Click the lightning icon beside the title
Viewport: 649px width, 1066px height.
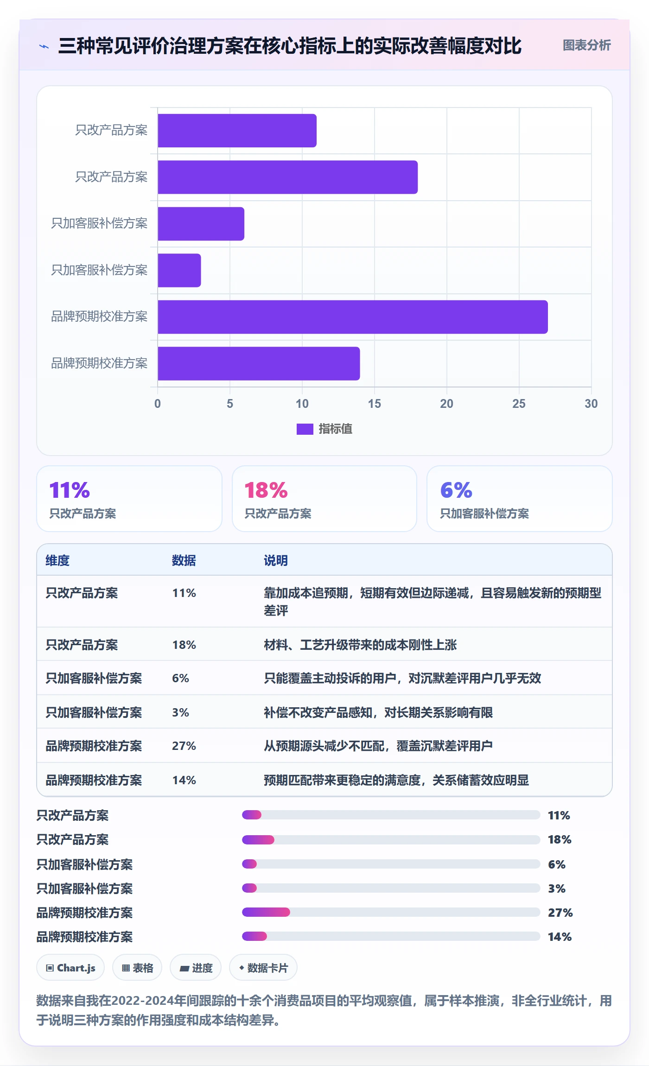click(44, 46)
